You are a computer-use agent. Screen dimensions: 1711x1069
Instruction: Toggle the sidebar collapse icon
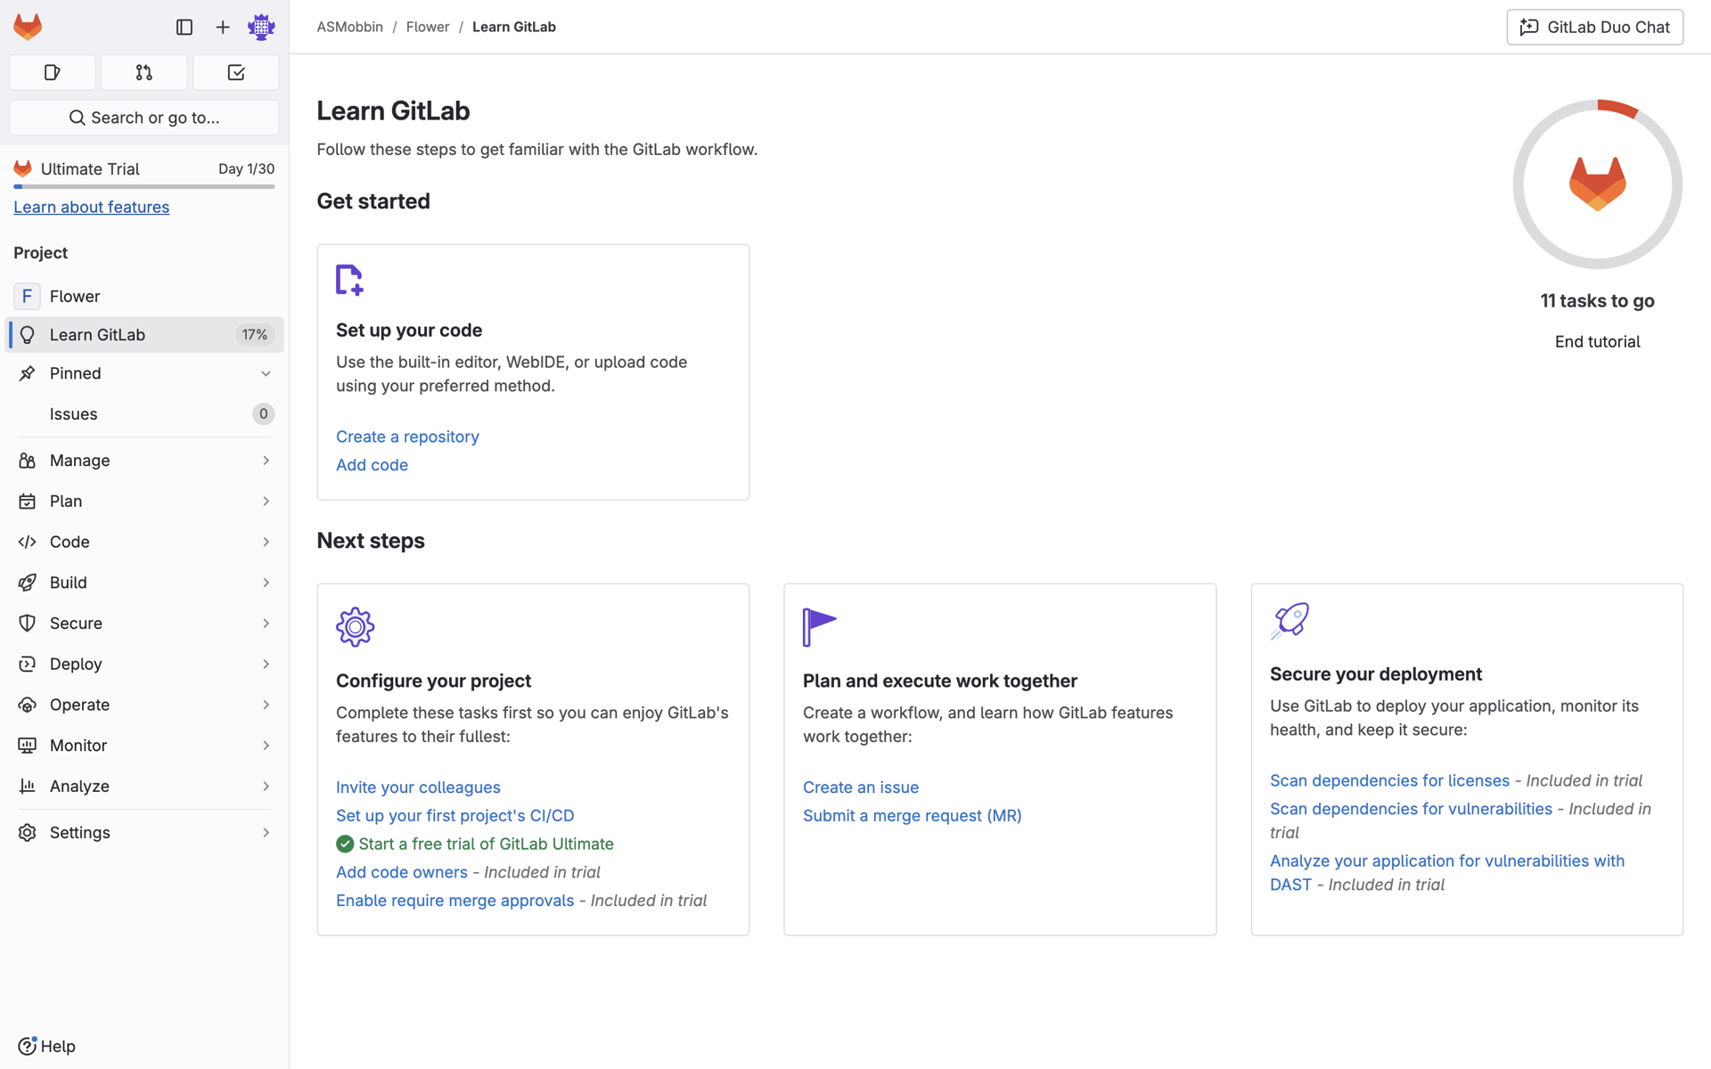pos(184,28)
